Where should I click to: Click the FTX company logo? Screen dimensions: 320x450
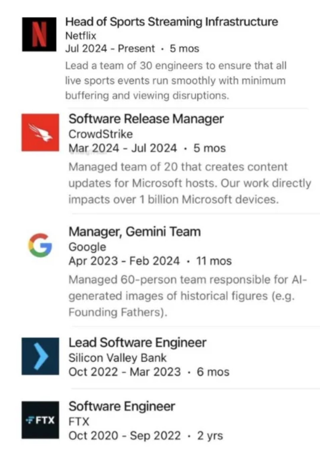coord(40,420)
